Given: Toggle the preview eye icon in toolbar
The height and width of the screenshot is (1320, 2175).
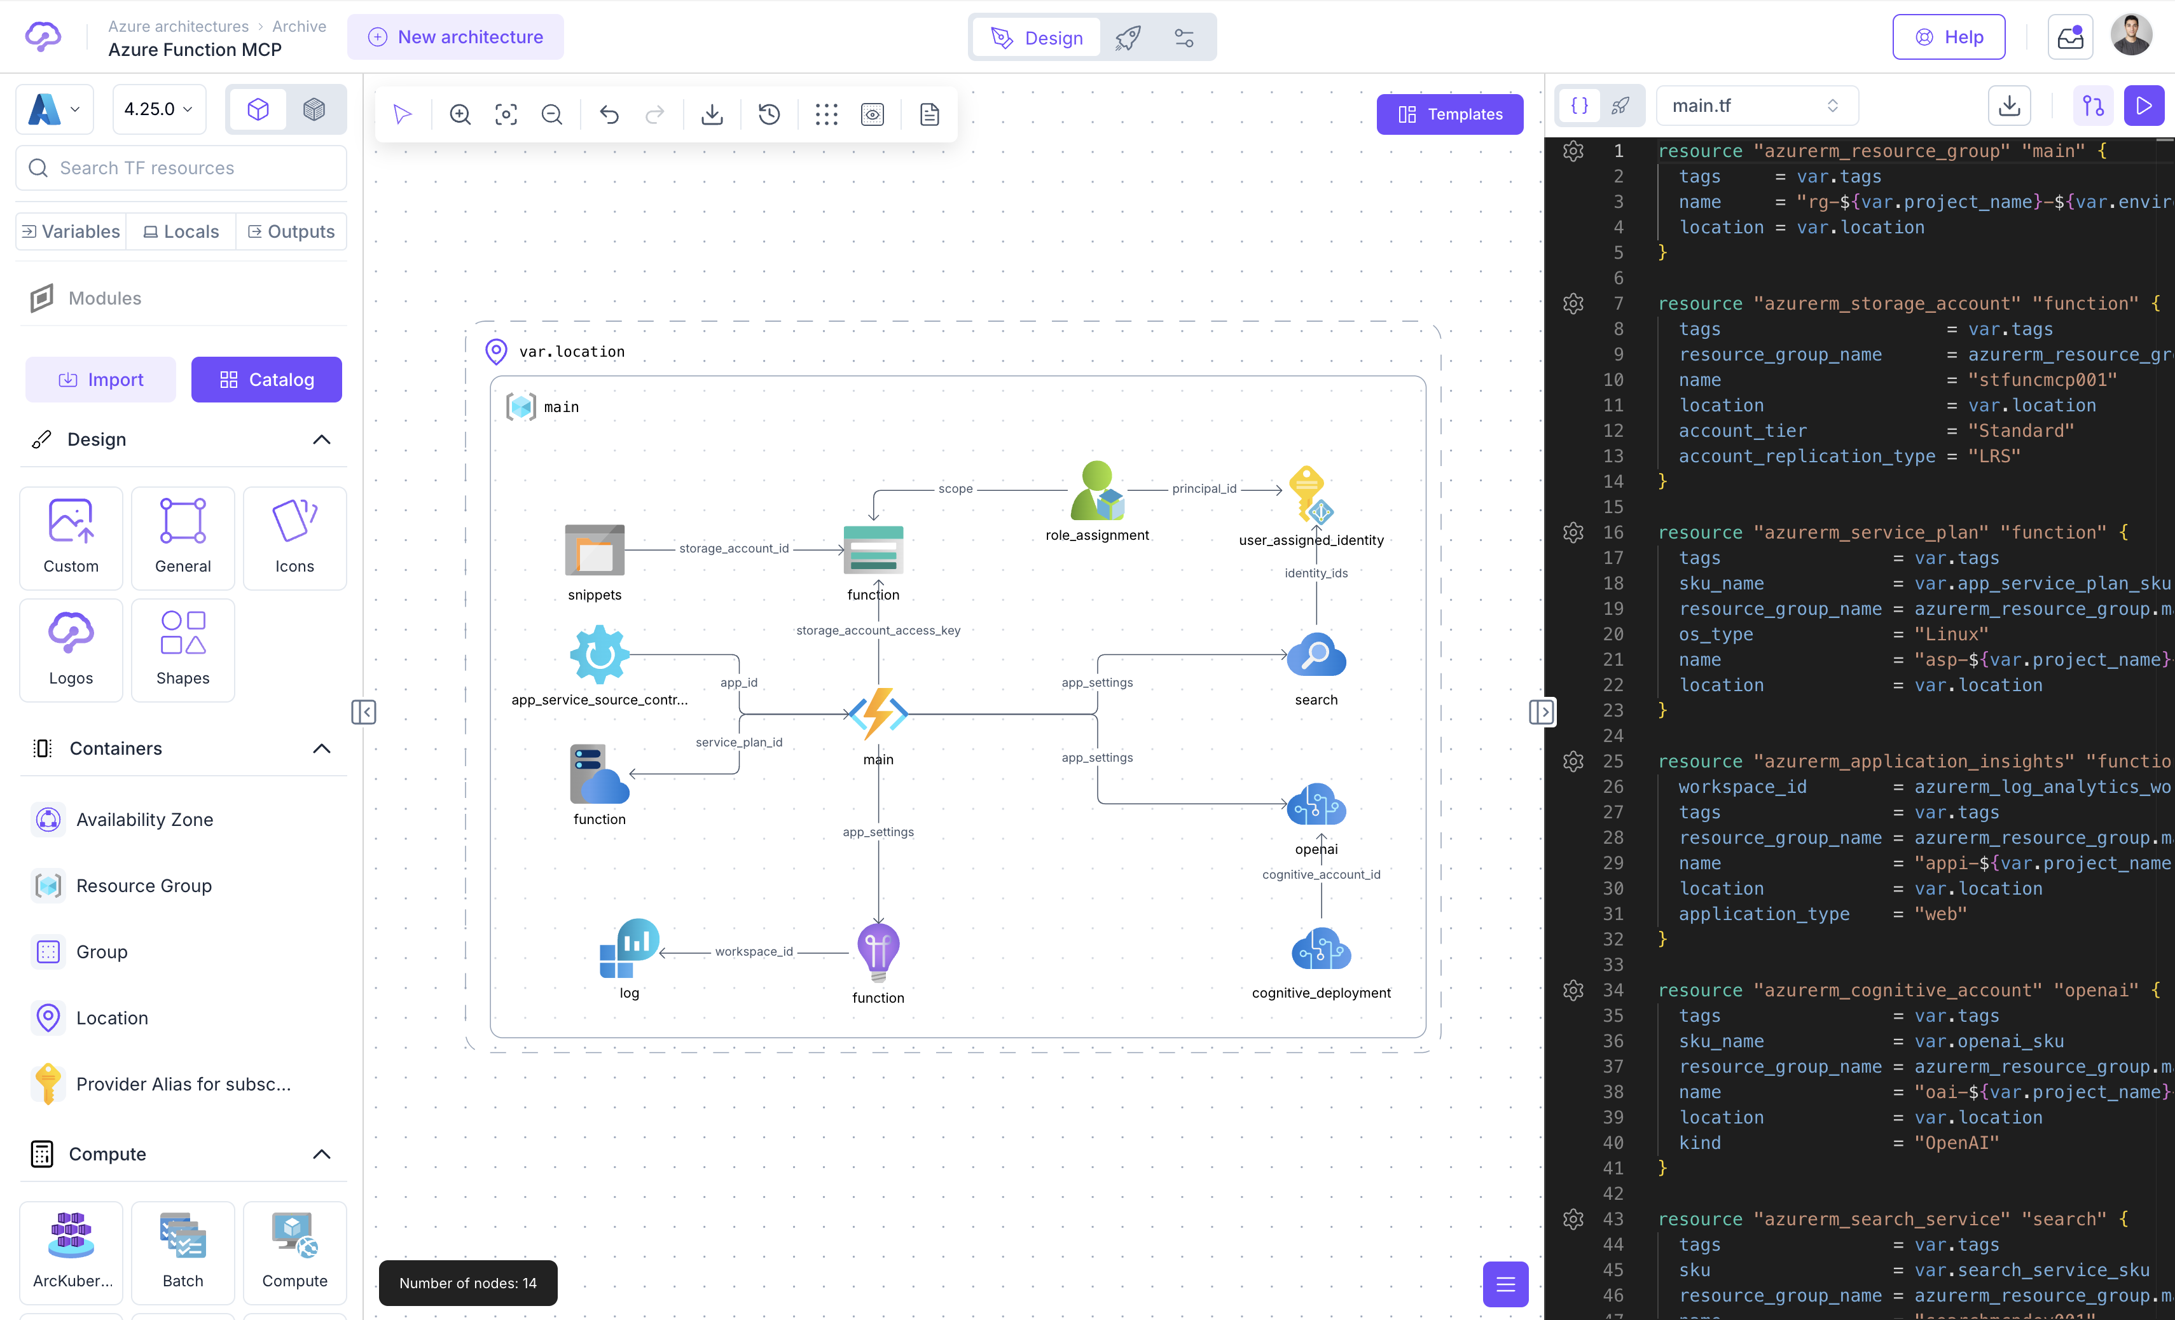Looking at the screenshot, I should tap(872, 114).
